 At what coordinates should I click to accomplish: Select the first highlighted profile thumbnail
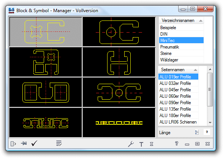pyautogui.click(x=46, y=32)
